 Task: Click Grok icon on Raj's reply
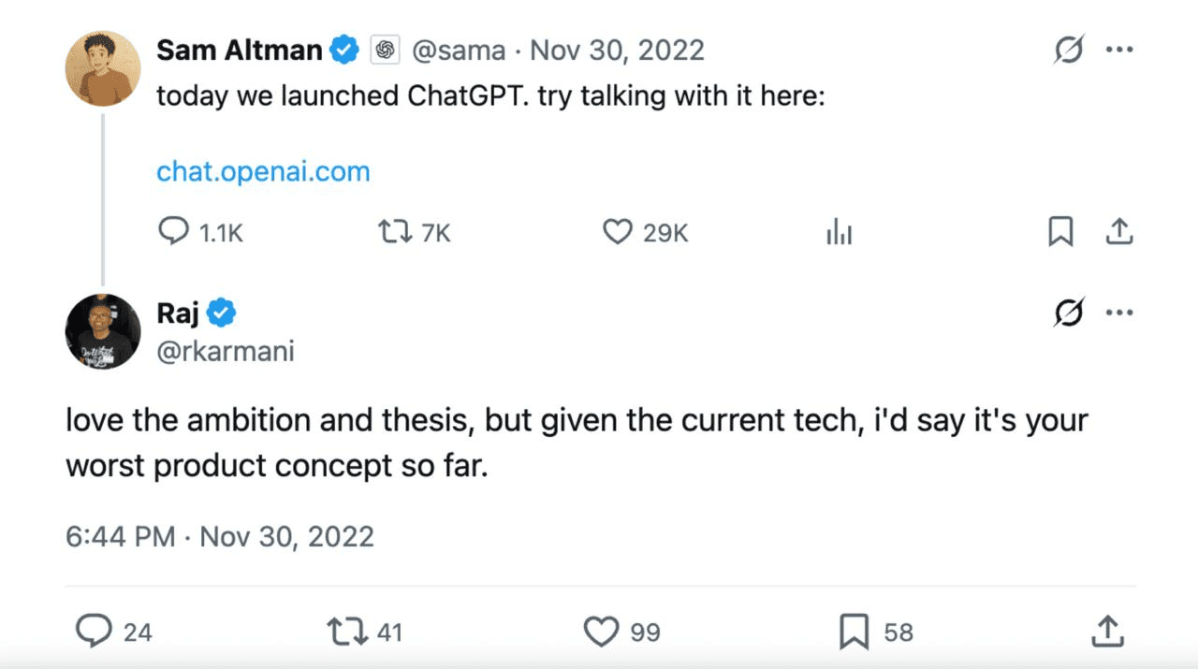pos(1068,313)
